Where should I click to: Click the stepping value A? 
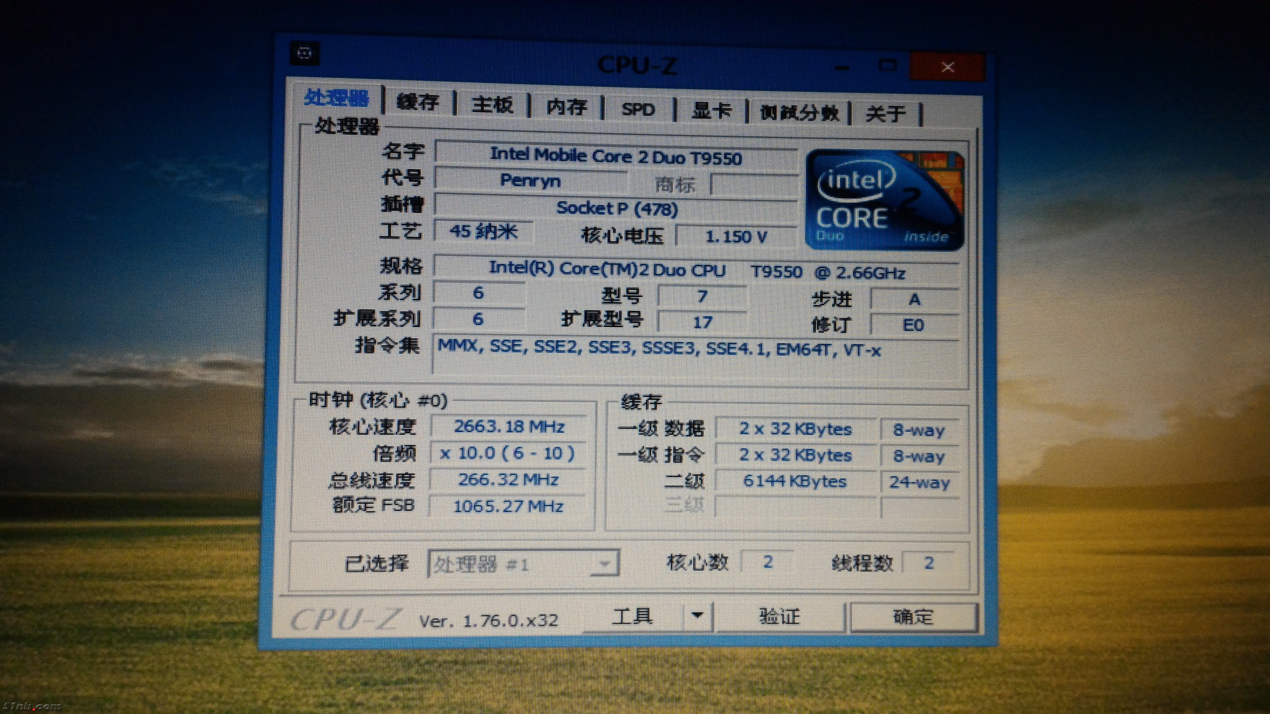click(x=915, y=299)
